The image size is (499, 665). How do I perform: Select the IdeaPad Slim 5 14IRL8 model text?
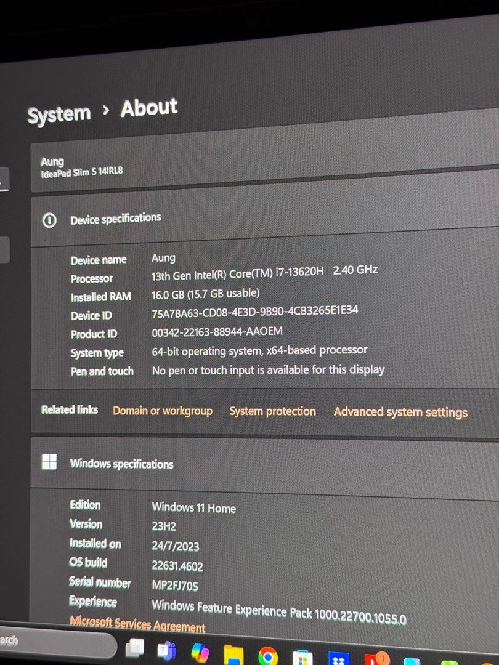(82, 172)
